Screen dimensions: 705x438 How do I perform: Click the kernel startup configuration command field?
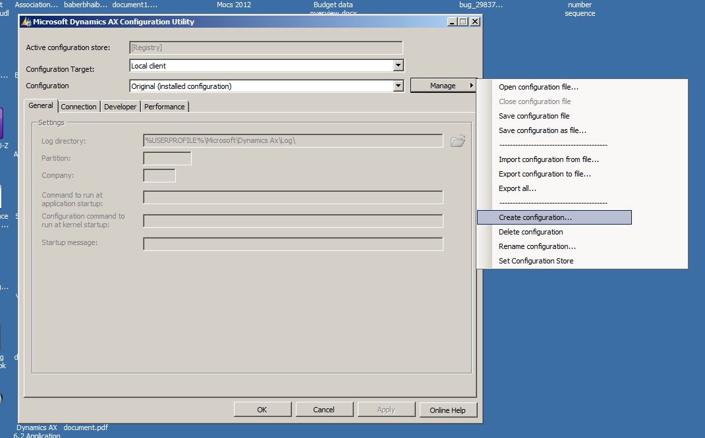(293, 221)
